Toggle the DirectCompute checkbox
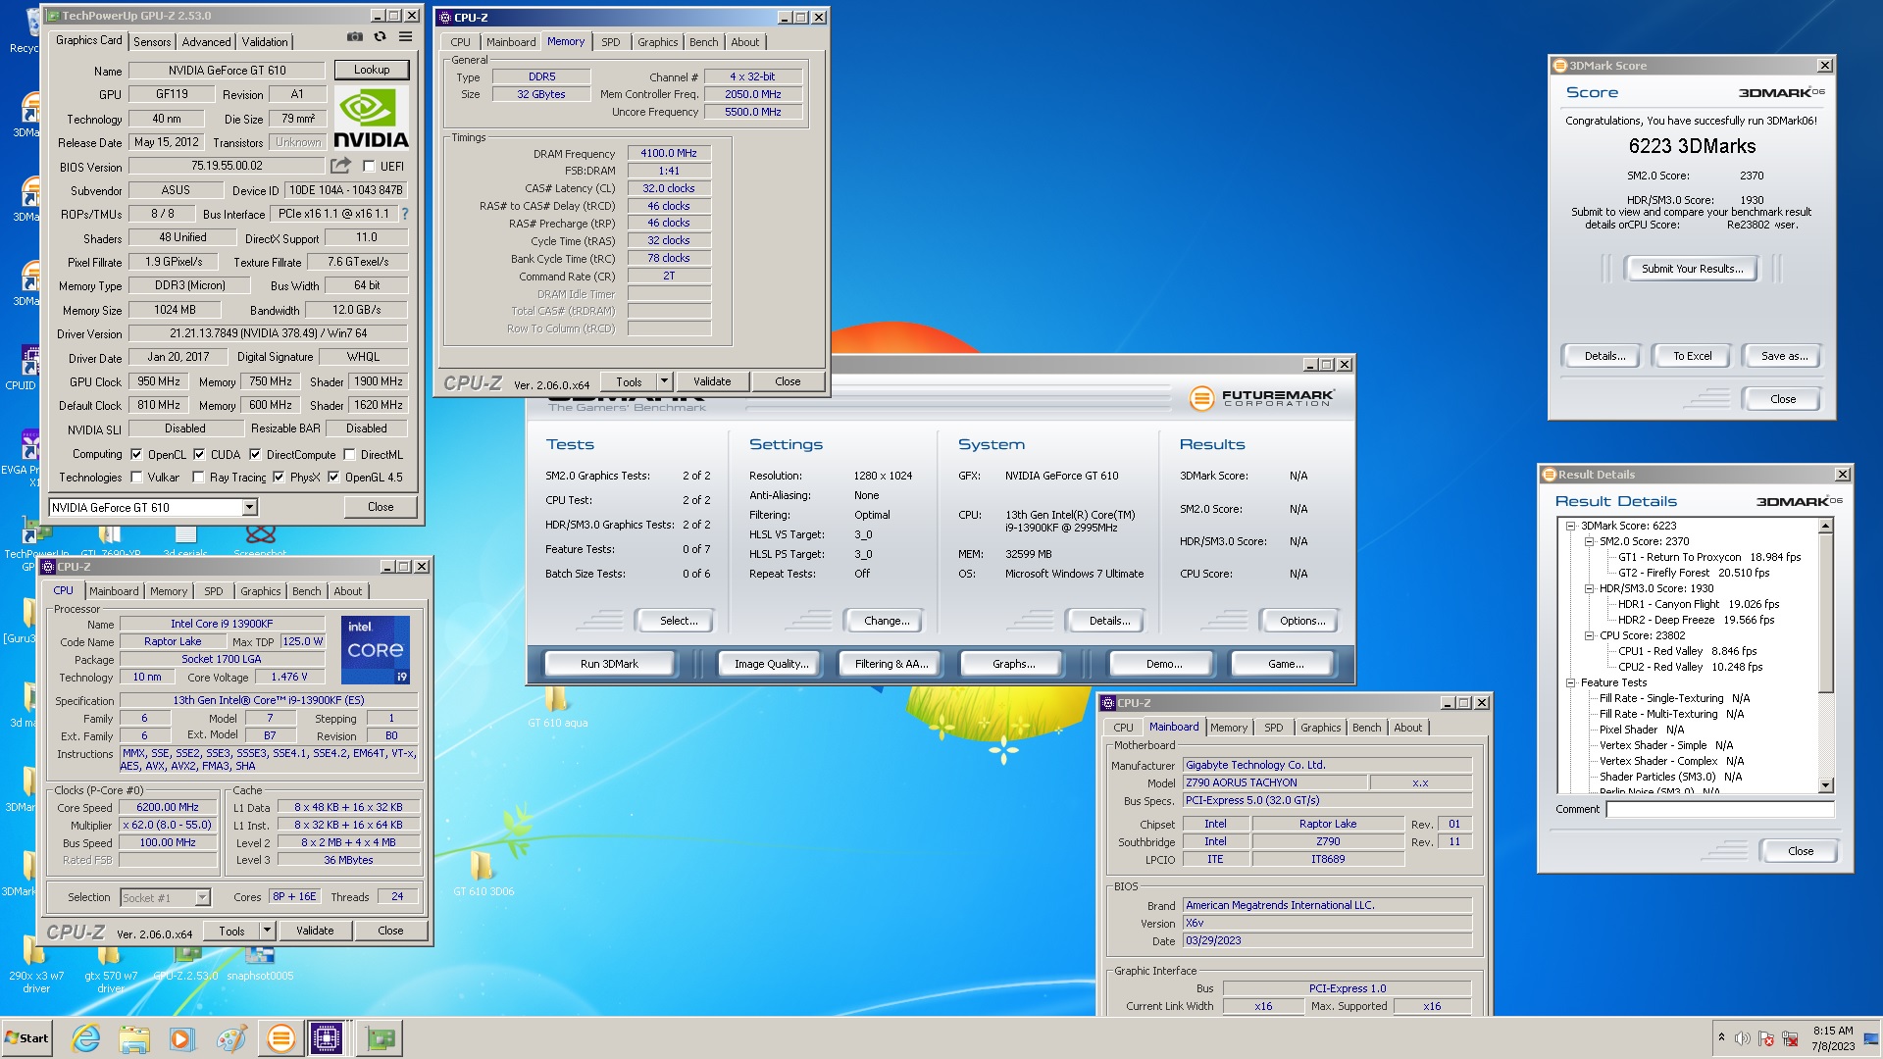Screen dimensions: 1883x1059 coord(255,455)
